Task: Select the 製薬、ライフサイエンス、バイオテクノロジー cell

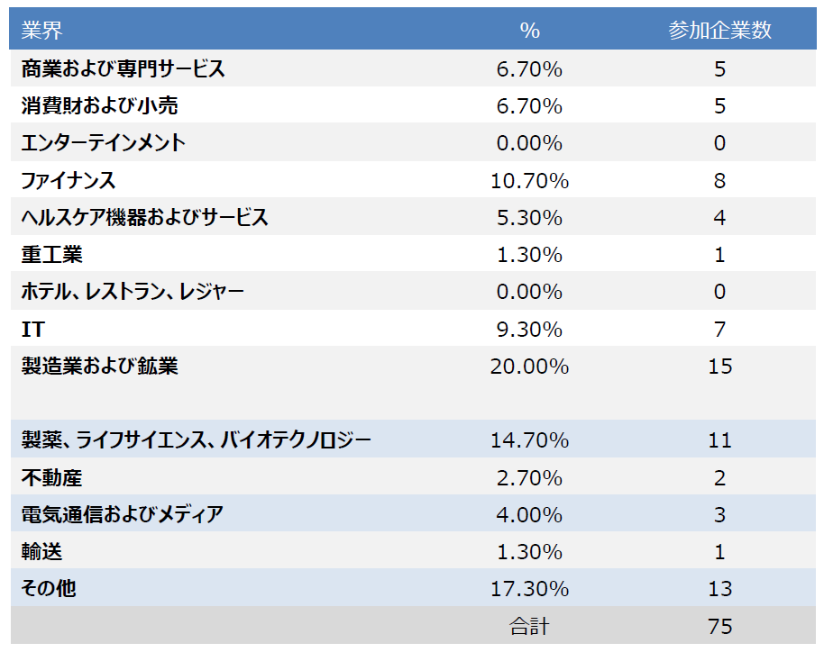Action: click(197, 440)
